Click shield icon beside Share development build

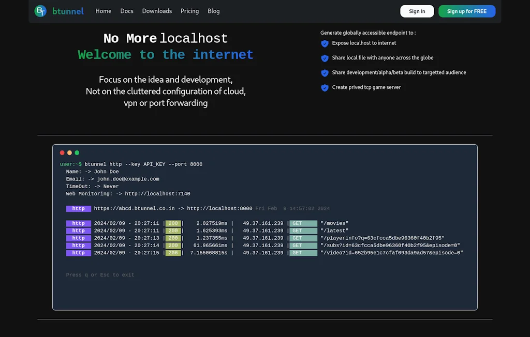coord(325,73)
